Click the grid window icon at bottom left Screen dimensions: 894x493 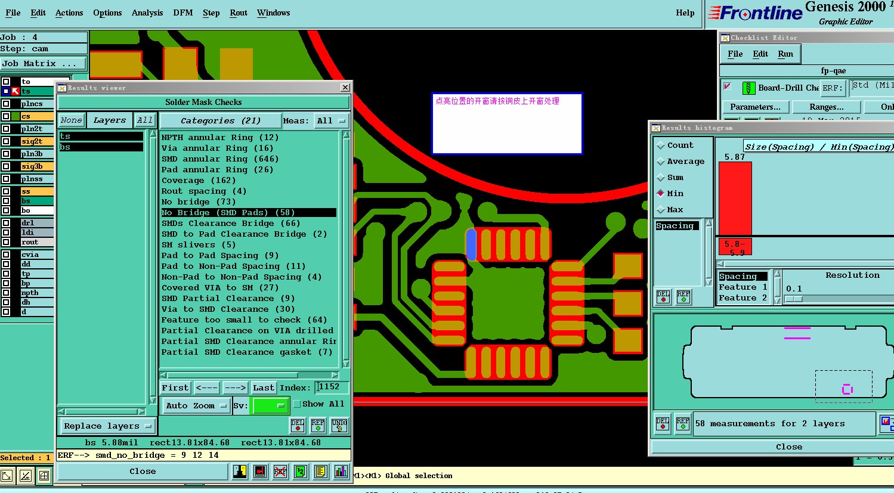tap(44, 475)
